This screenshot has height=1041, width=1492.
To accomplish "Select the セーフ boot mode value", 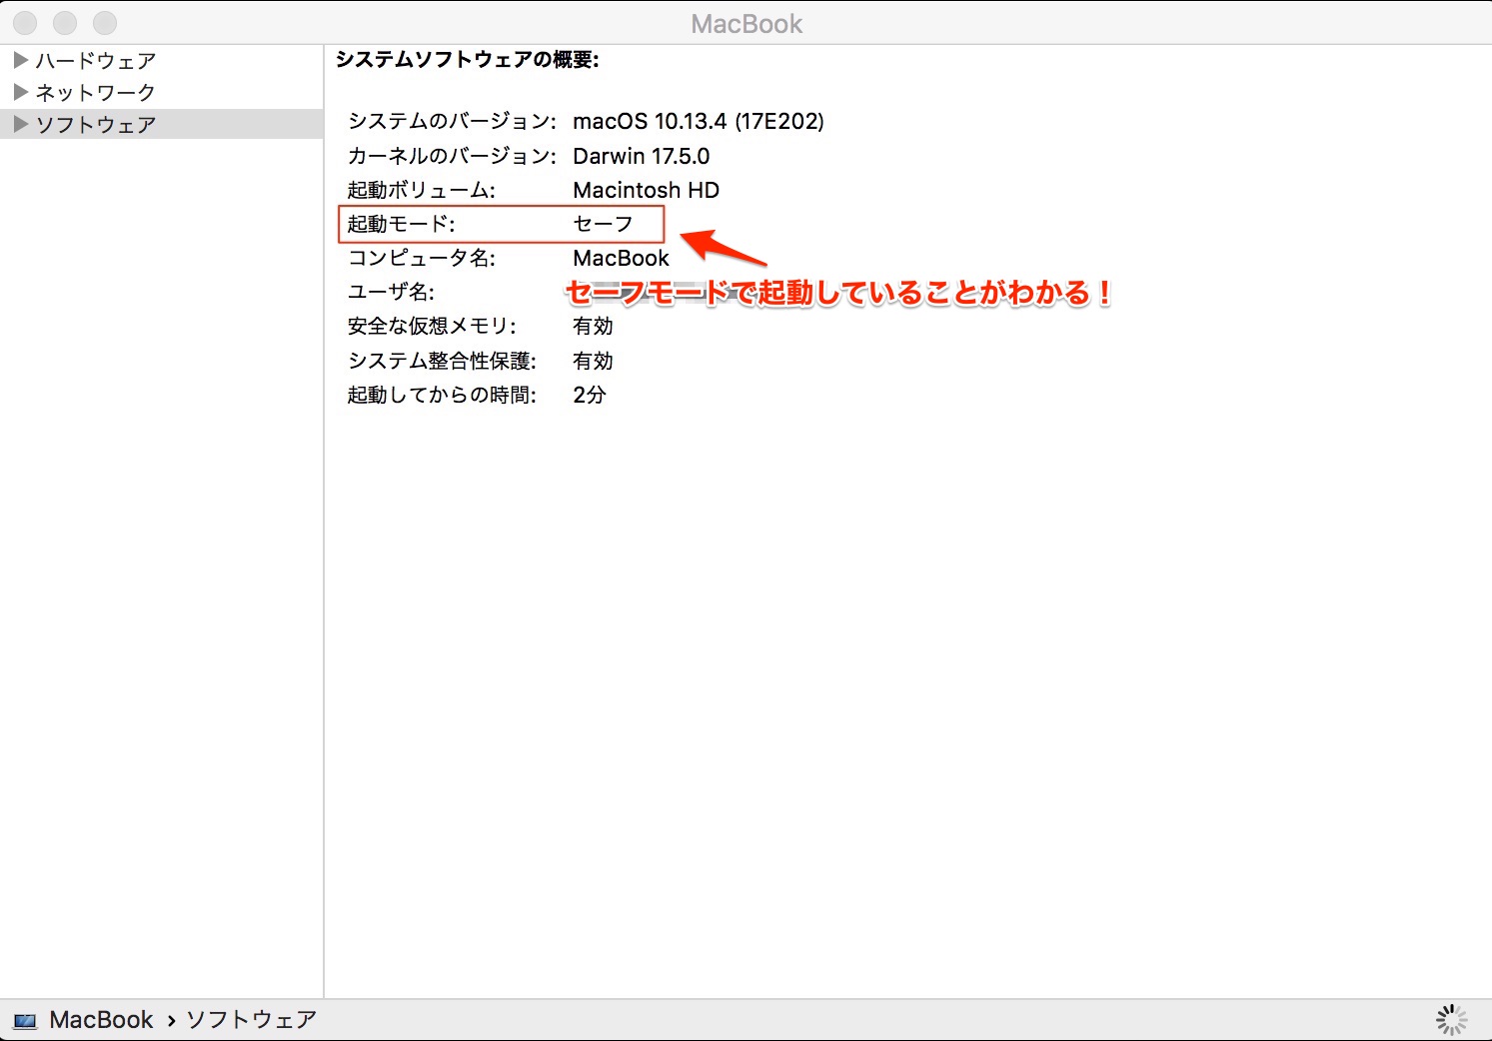I will click(603, 224).
